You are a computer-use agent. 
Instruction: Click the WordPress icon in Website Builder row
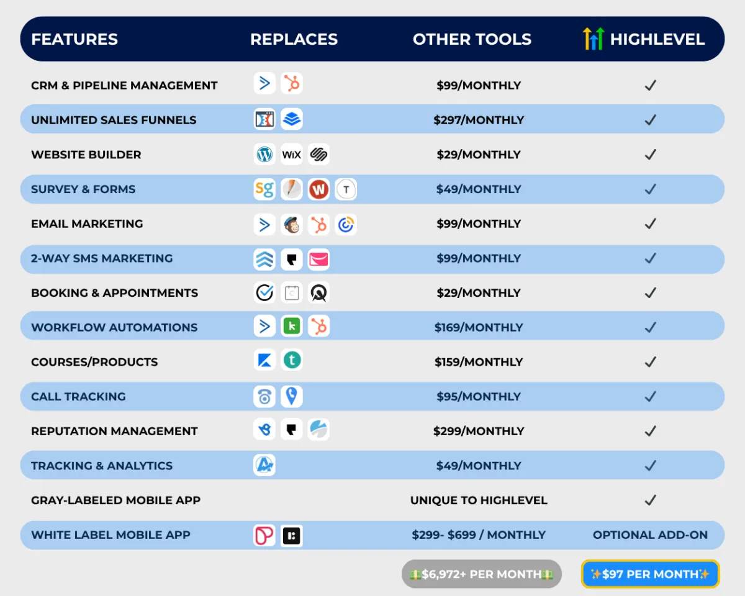265,154
